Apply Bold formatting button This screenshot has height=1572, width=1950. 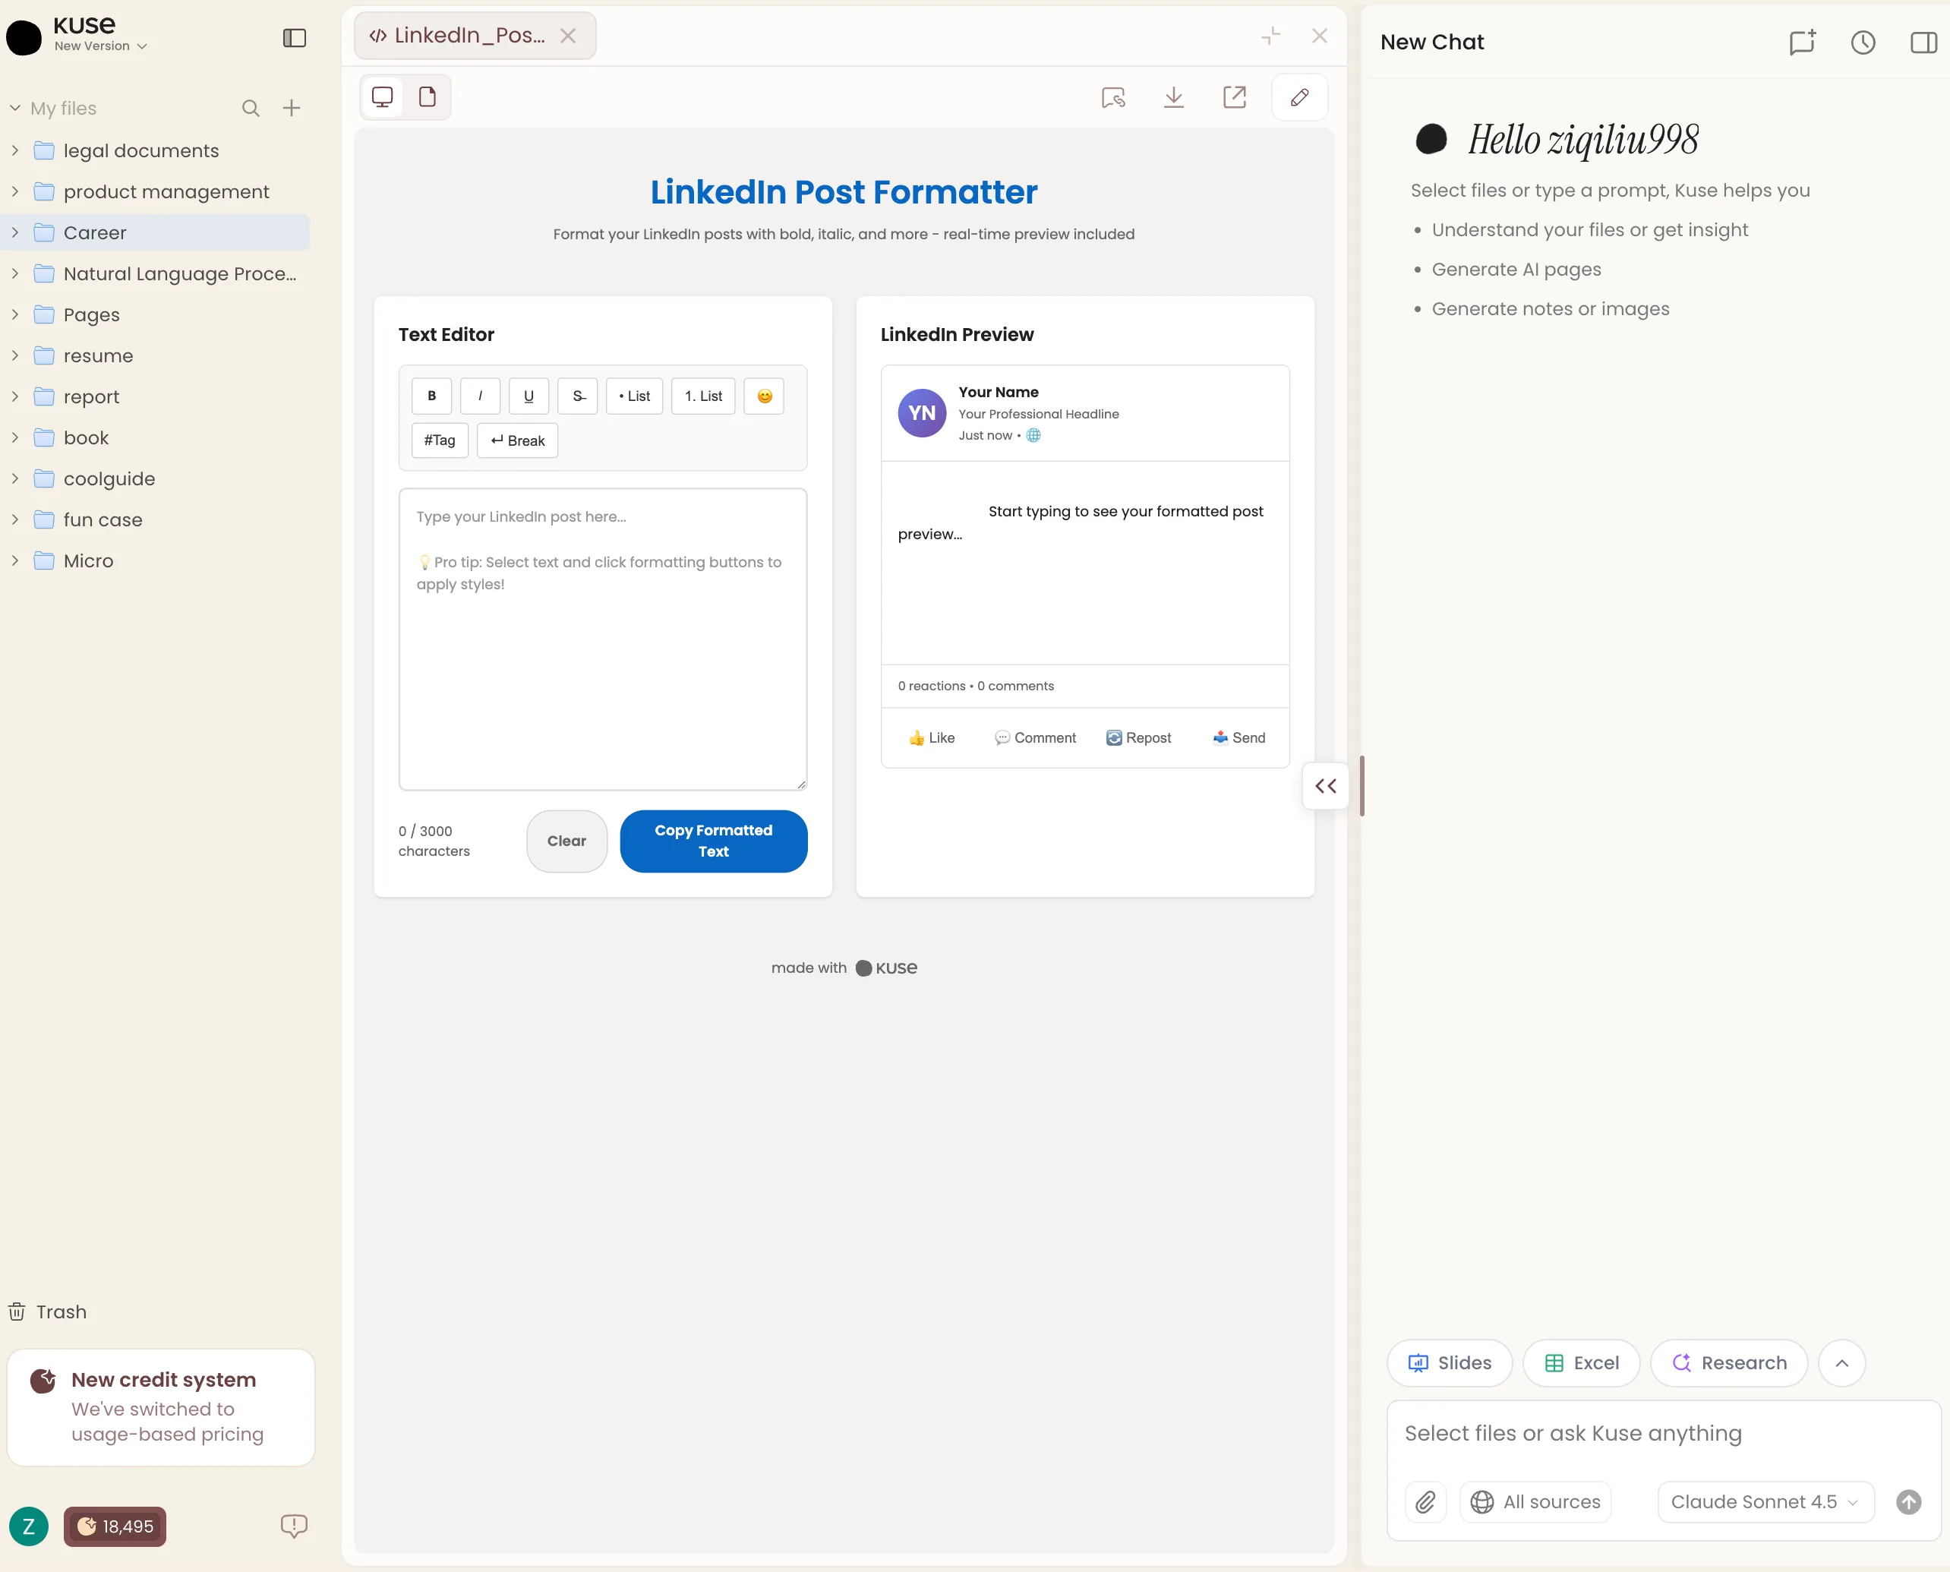coord(432,396)
